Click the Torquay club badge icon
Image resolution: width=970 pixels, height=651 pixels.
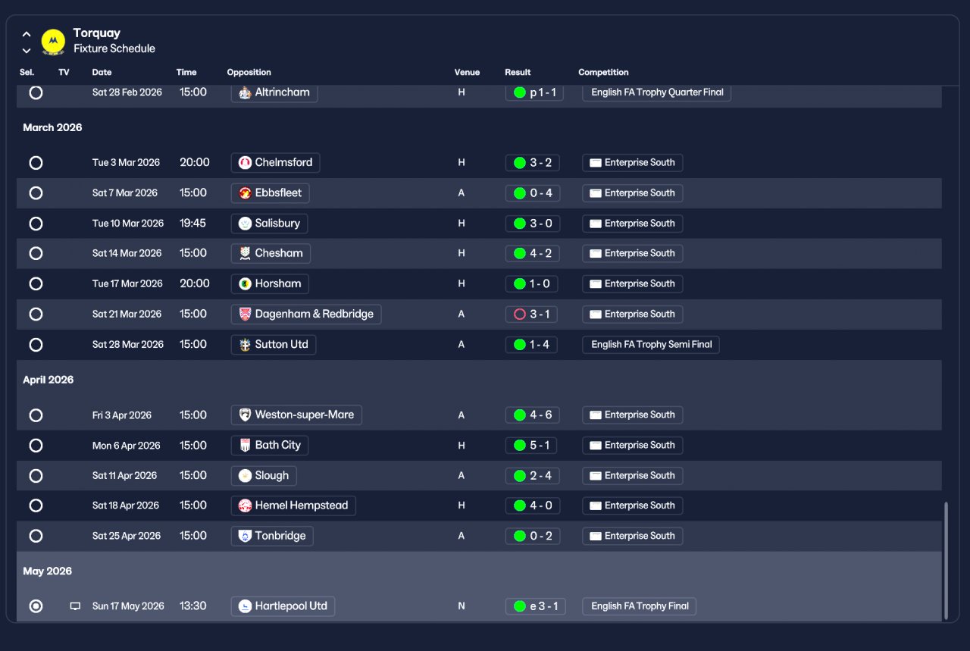click(53, 41)
